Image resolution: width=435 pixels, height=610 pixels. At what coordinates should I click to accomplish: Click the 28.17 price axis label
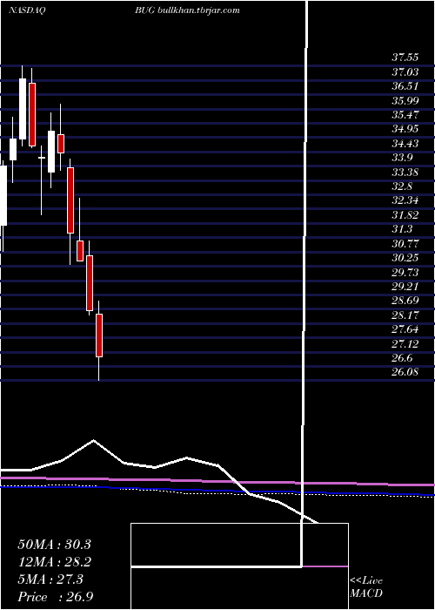(405, 315)
